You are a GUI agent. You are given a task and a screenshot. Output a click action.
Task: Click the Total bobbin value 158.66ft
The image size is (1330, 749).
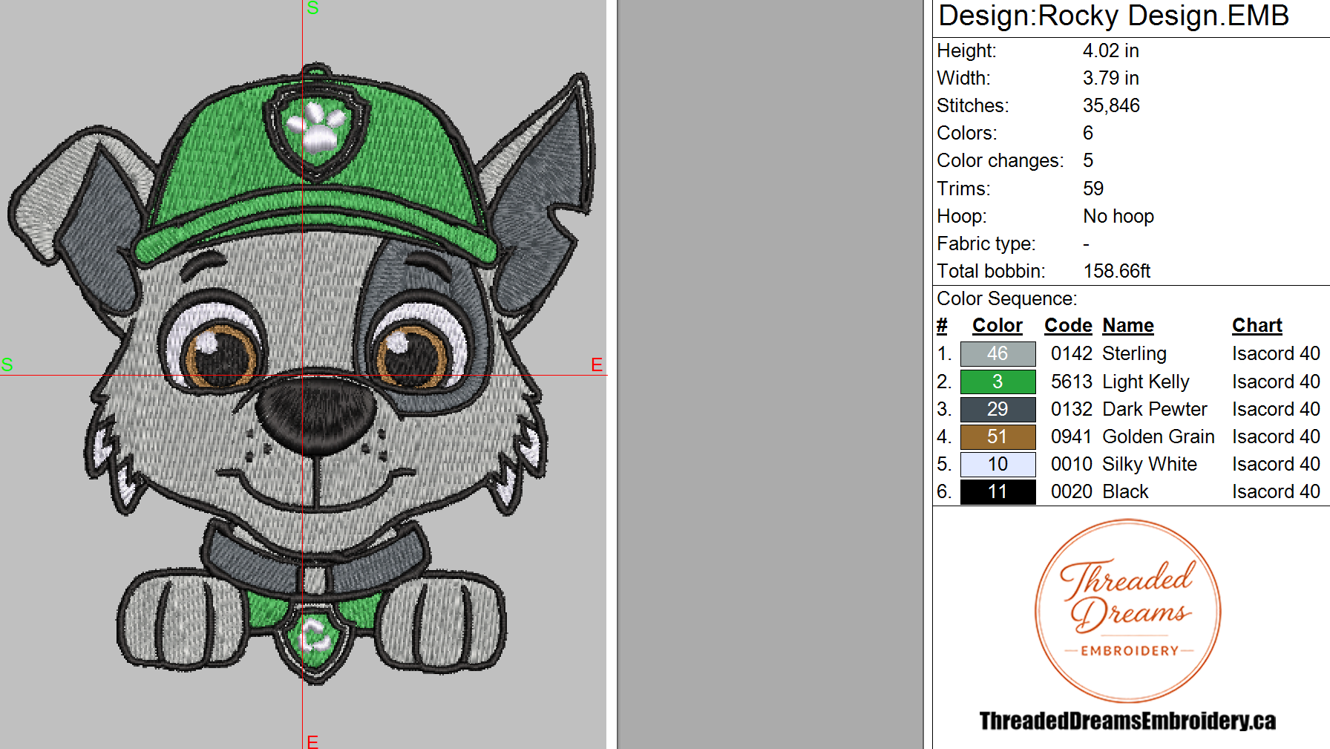click(1117, 271)
